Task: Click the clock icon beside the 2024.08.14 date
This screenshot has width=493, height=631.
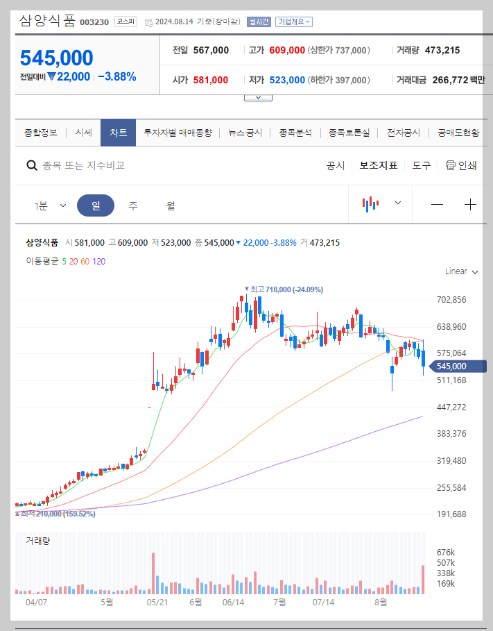Action: point(148,21)
